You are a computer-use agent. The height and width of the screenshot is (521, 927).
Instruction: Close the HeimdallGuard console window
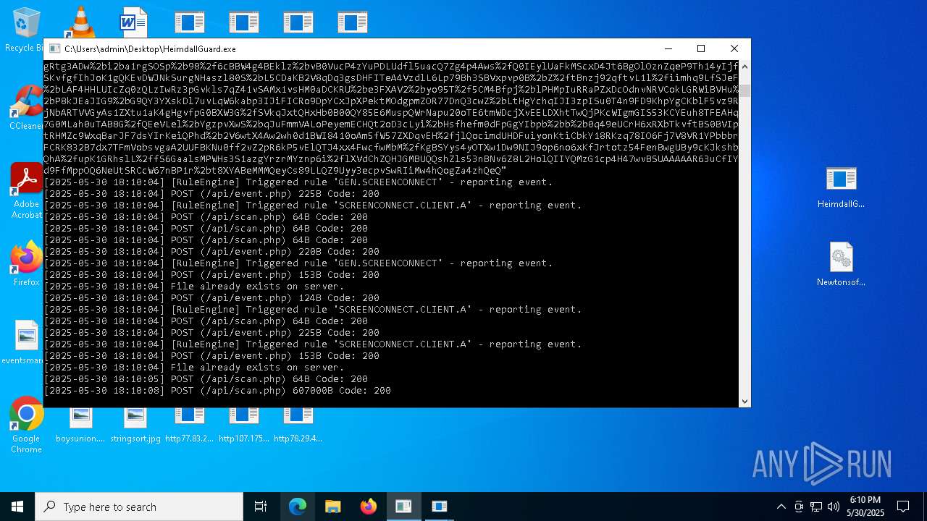click(x=734, y=48)
